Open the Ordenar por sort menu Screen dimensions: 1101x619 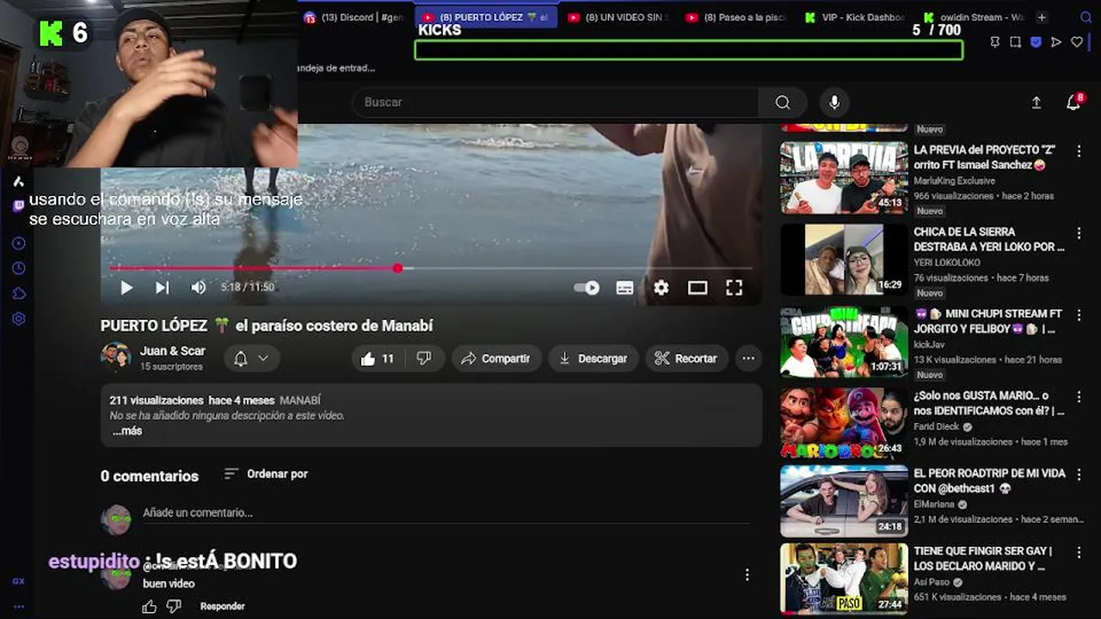(x=266, y=474)
